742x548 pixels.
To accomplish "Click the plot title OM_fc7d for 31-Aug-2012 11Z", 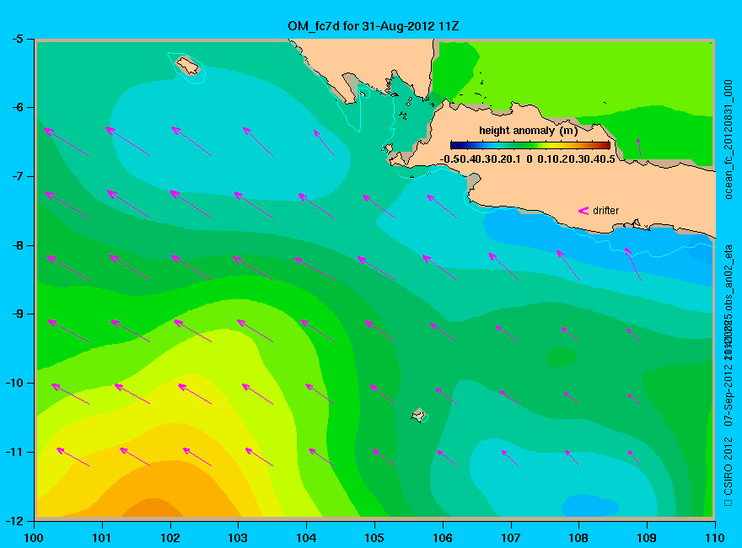I will (x=374, y=26).
